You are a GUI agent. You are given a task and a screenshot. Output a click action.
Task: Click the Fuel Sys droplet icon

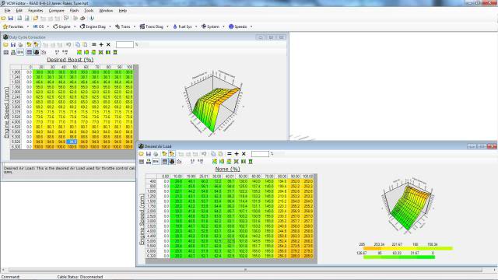(x=175, y=26)
